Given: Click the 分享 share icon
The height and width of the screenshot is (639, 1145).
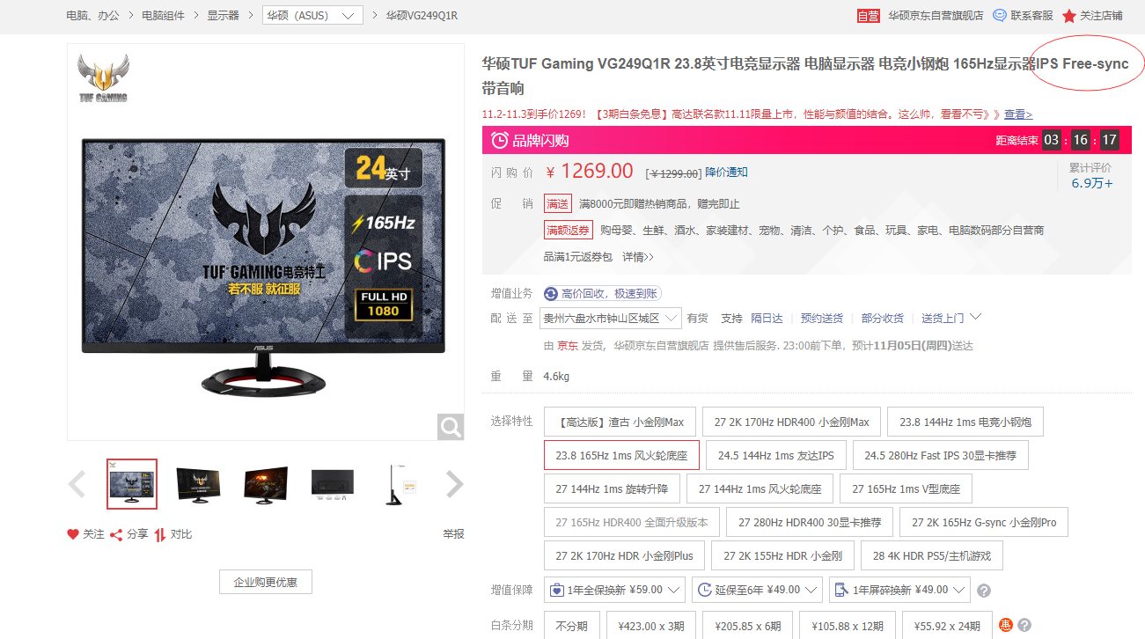Looking at the screenshot, I should coord(115,534).
